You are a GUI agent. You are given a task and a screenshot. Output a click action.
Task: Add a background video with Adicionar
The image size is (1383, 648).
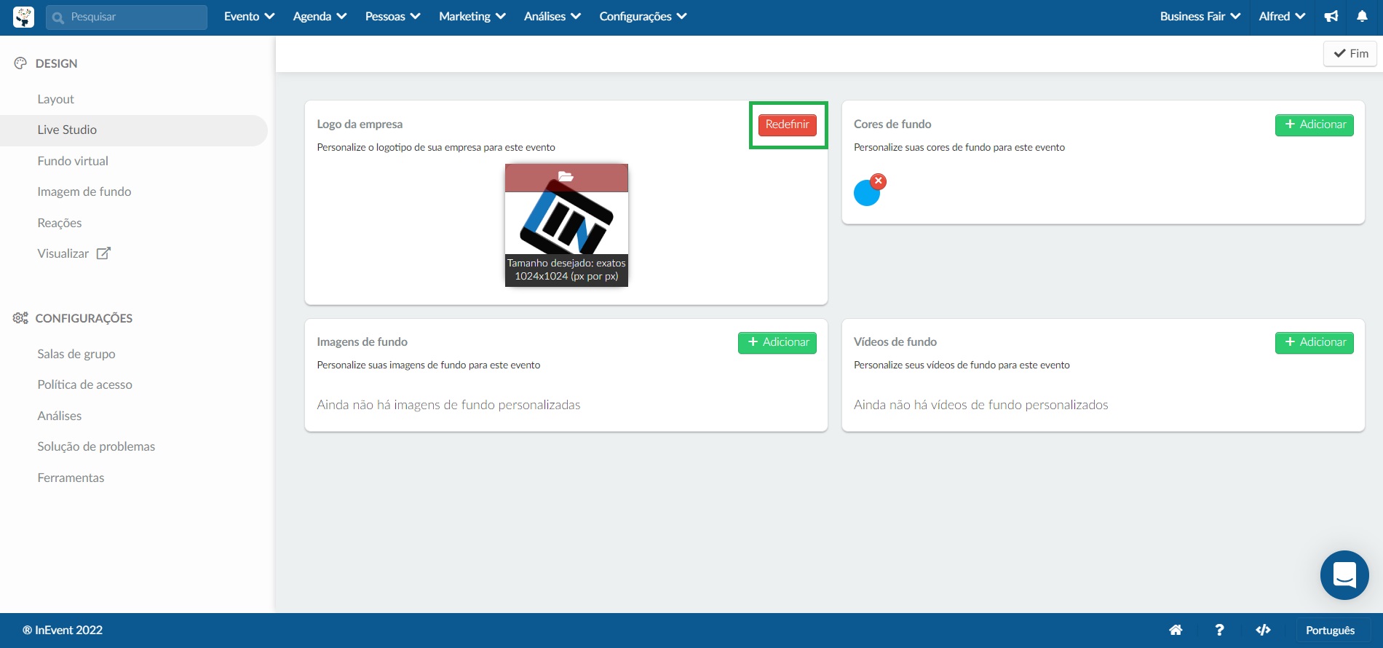(1314, 342)
